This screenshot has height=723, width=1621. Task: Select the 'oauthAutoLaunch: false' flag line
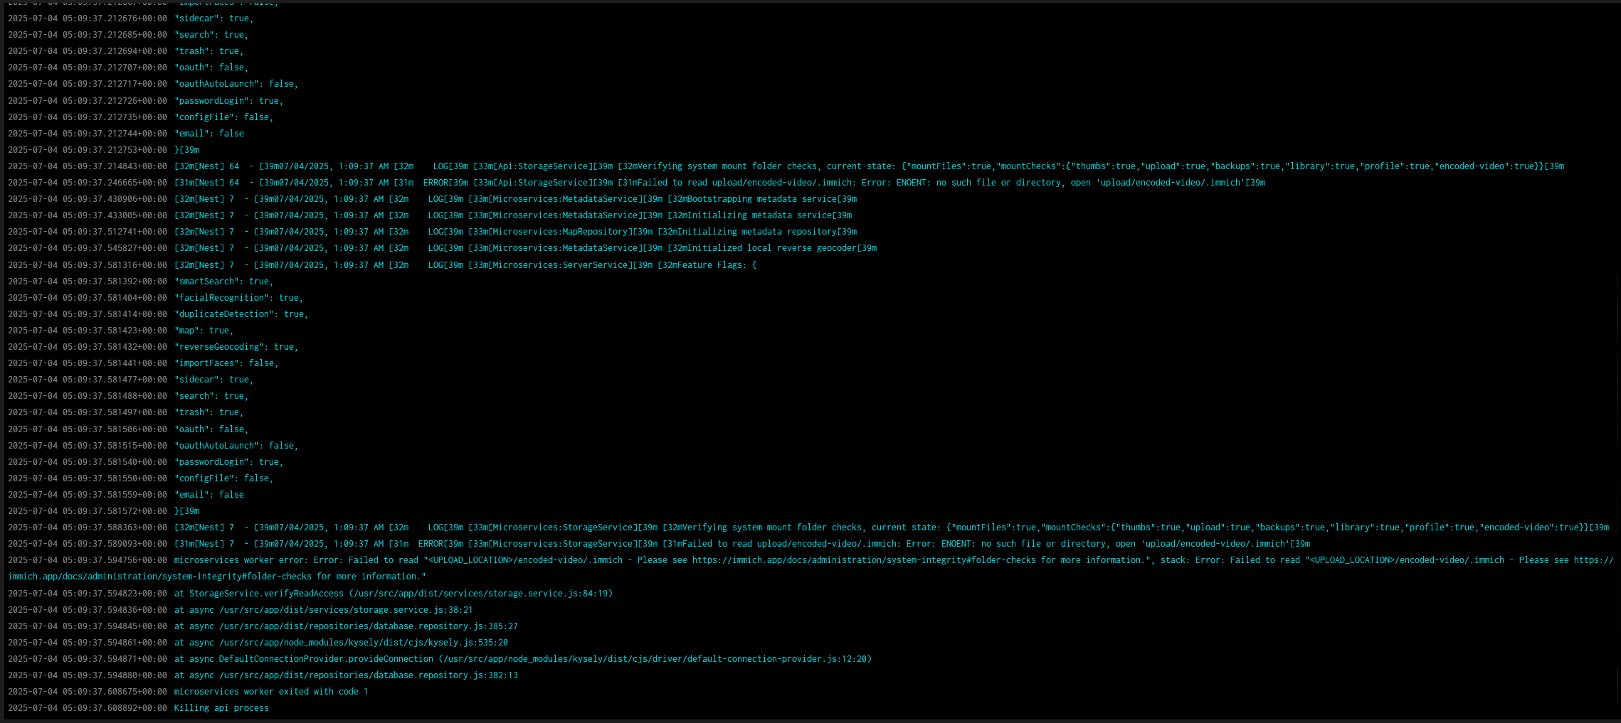pyautogui.click(x=235, y=445)
